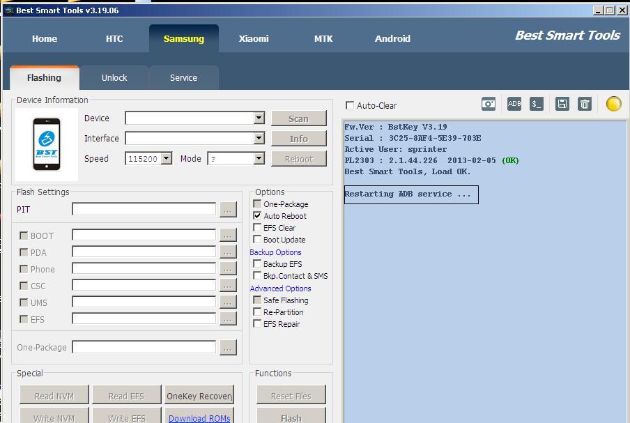Viewport: 630px width, 423px height.
Task: Open the Device dropdown list
Action: pyautogui.click(x=259, y=118)
